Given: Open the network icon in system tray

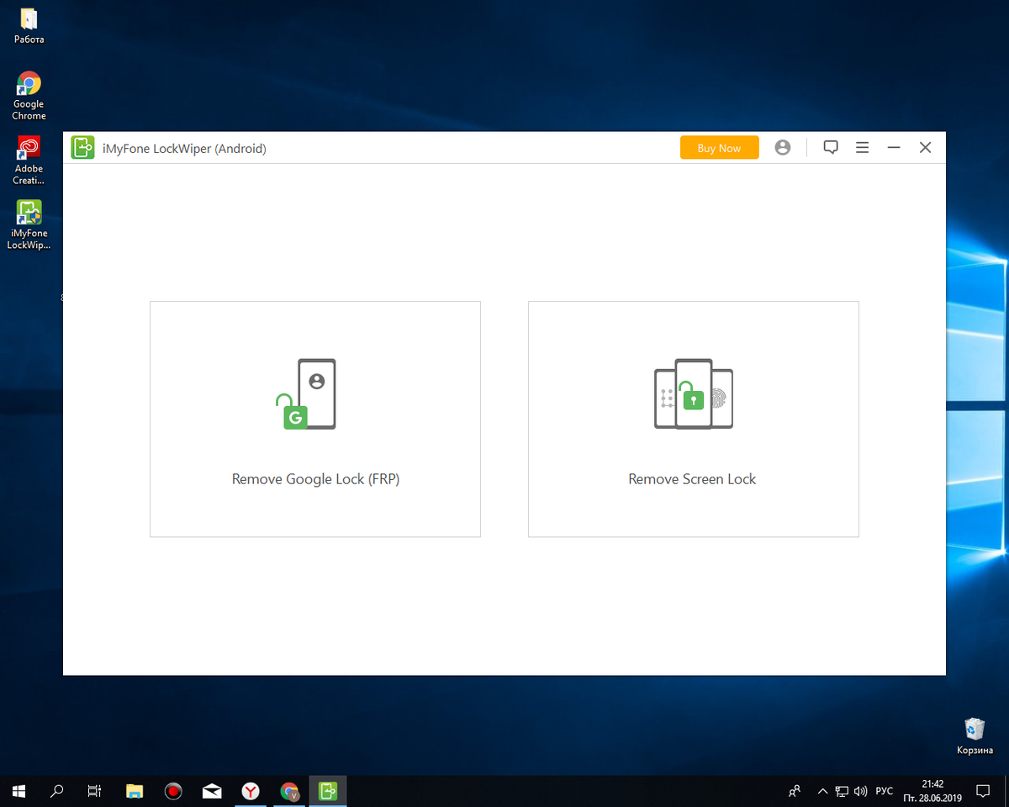Looking at the screenshot, I should click(x=842, y=791).
